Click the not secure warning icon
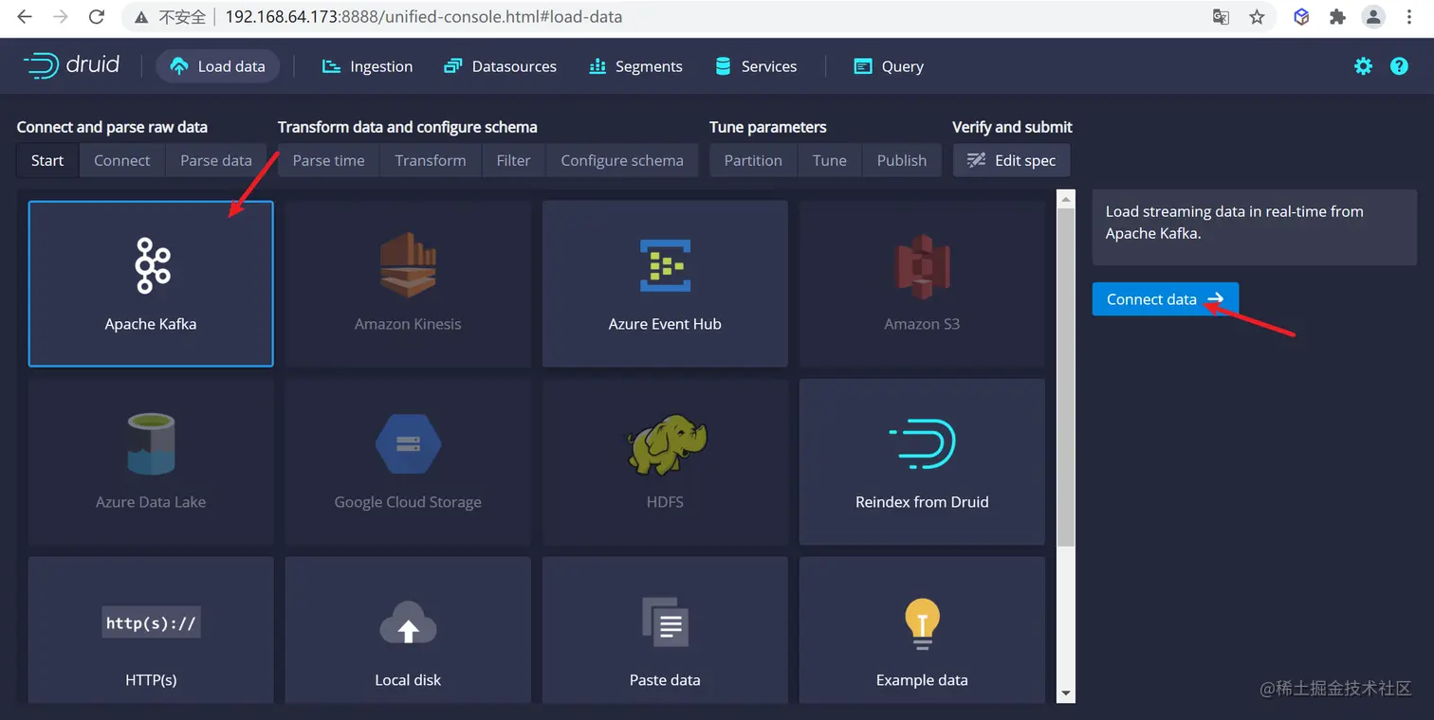Viewport: 1434px width, 720px height. click(x=141, y=17)
